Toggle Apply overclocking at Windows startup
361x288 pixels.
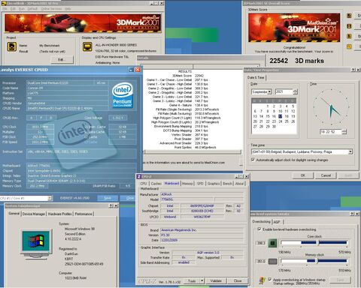click(270, 280)
